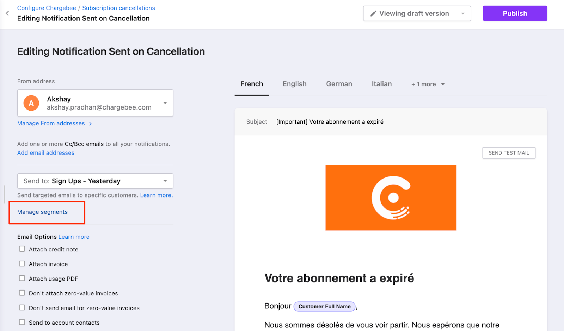Click the akshay.pradhan@chargebee.com address text
The width and height of the screenshot is (564, 331).
[99, 107]
